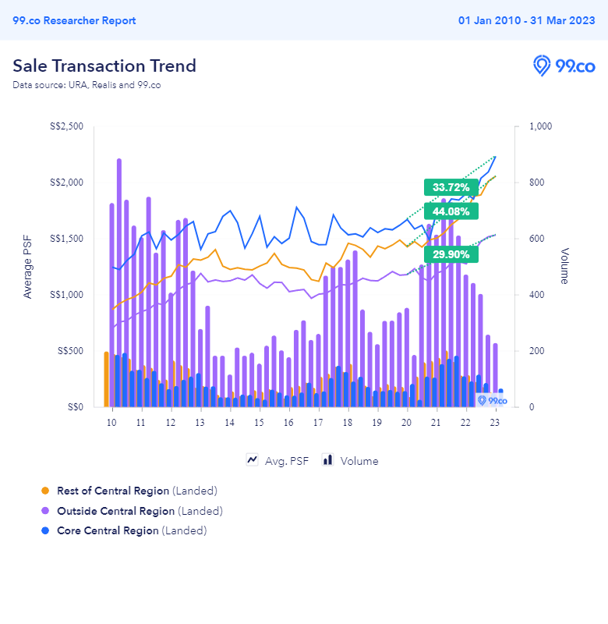Click the S$500 axis label

click(70, 350)
